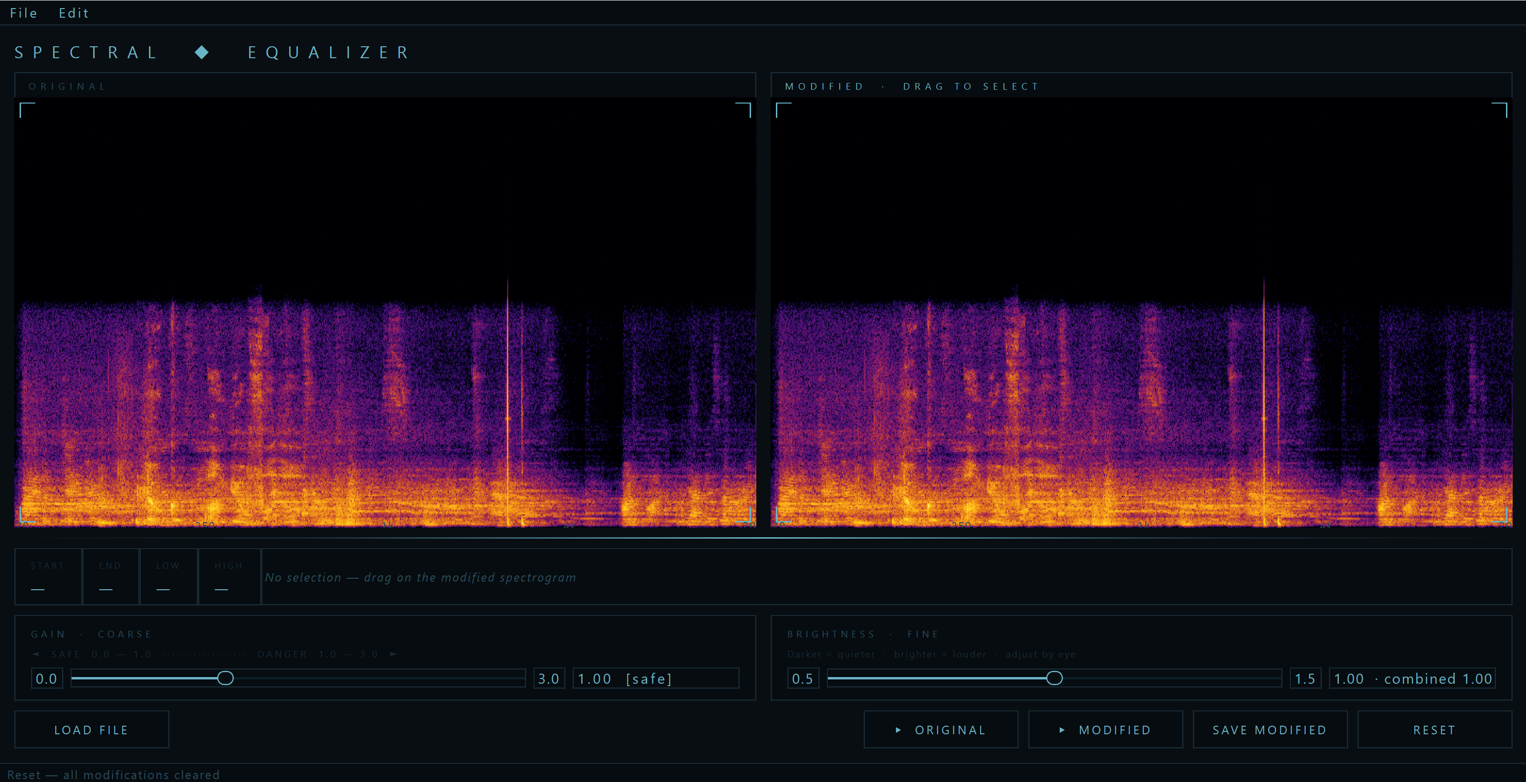
Task: Click the brightness maximum field 1.5
Action: [x=1306, y=679]
